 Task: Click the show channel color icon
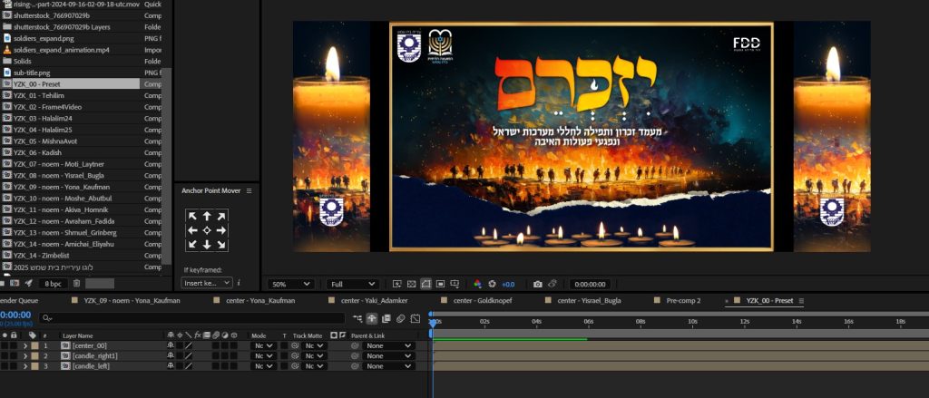pos(477,284)
